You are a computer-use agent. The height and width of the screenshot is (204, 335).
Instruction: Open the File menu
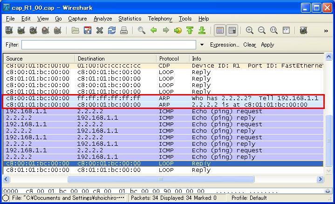pyautogui.click(x=10, y=19)
